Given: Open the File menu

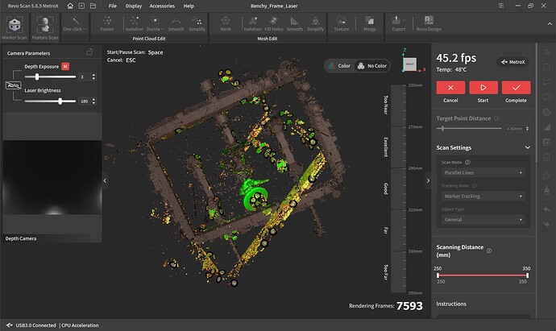Looking at the screenshot, I should [112, 6].
